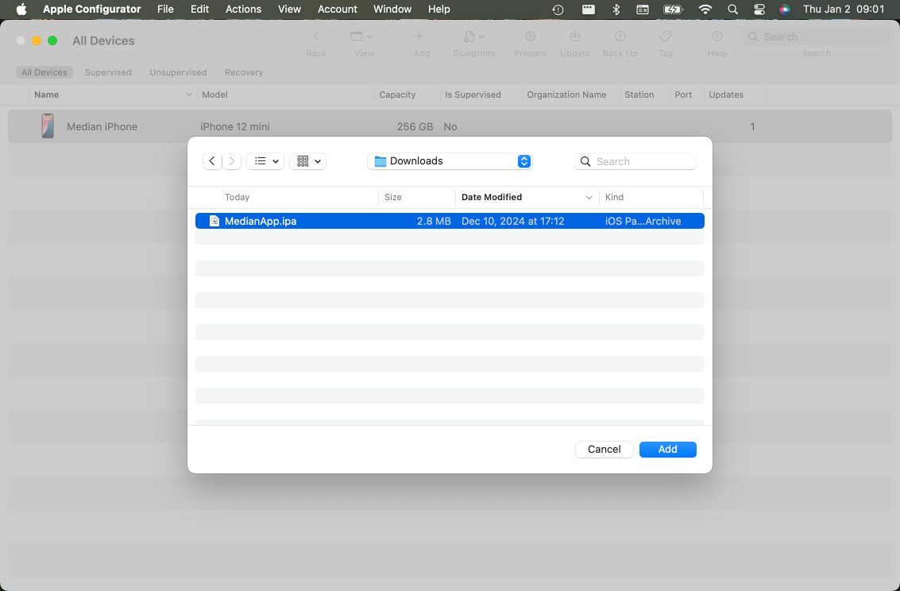Open the icon grouping dropdown in dialog
Viewport: 900px width, 591px height.
pos(308,161)
